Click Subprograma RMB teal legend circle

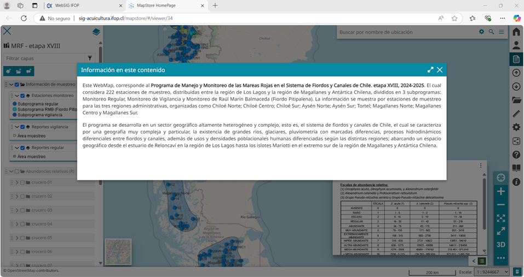click(x=14, y=109)
